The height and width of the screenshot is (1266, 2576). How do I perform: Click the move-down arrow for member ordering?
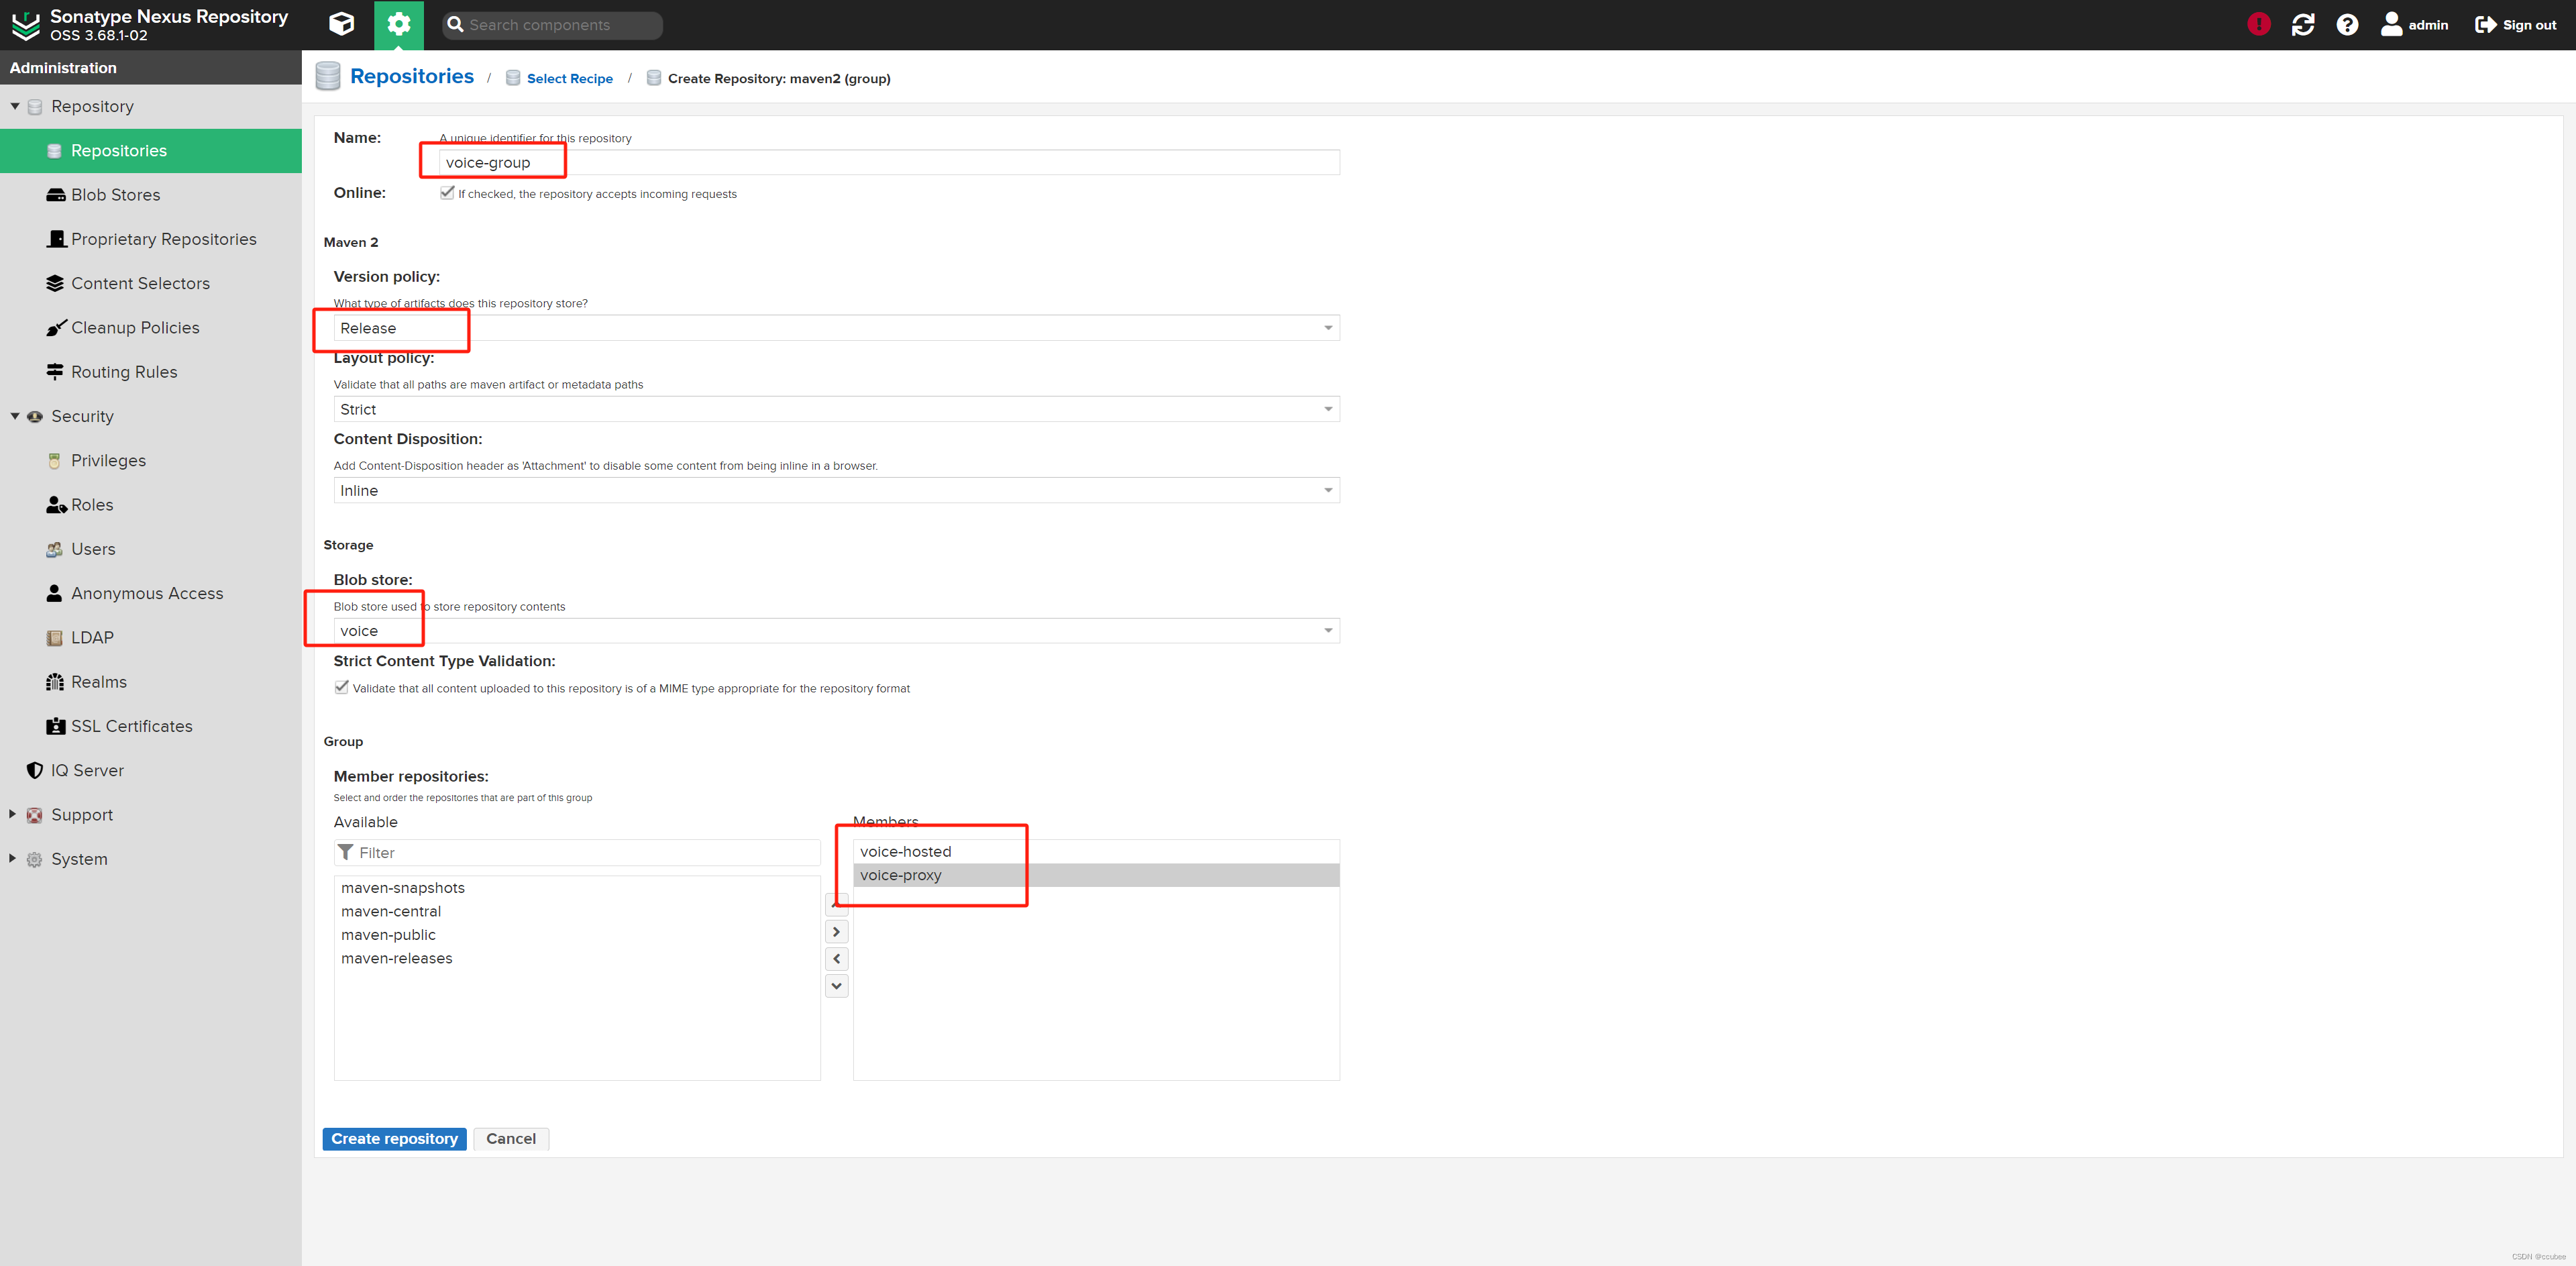pos(836,986)
